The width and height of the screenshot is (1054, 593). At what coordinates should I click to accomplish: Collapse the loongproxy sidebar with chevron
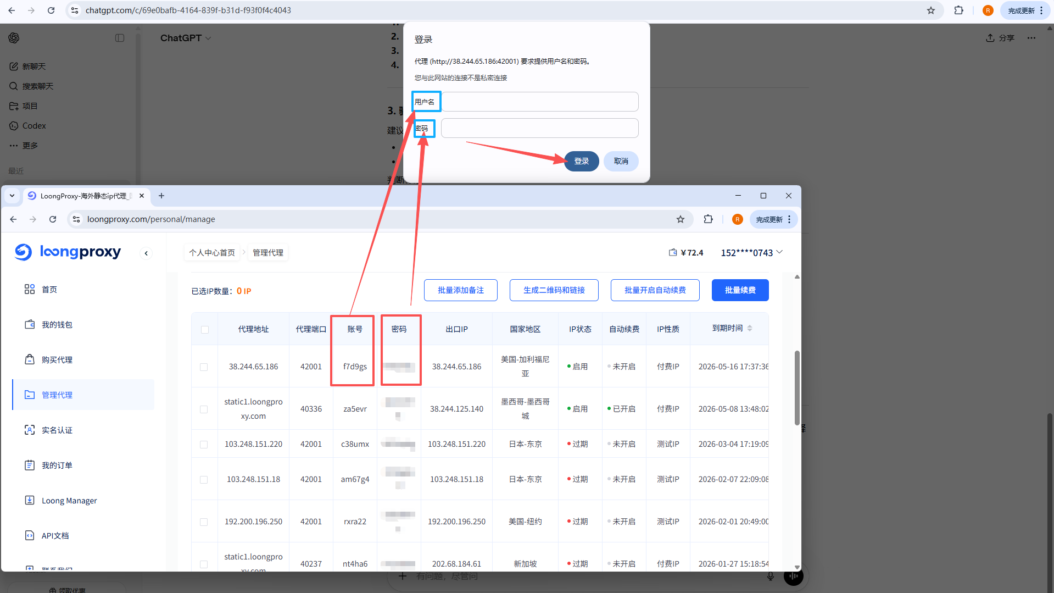click(x=146, y=253)
